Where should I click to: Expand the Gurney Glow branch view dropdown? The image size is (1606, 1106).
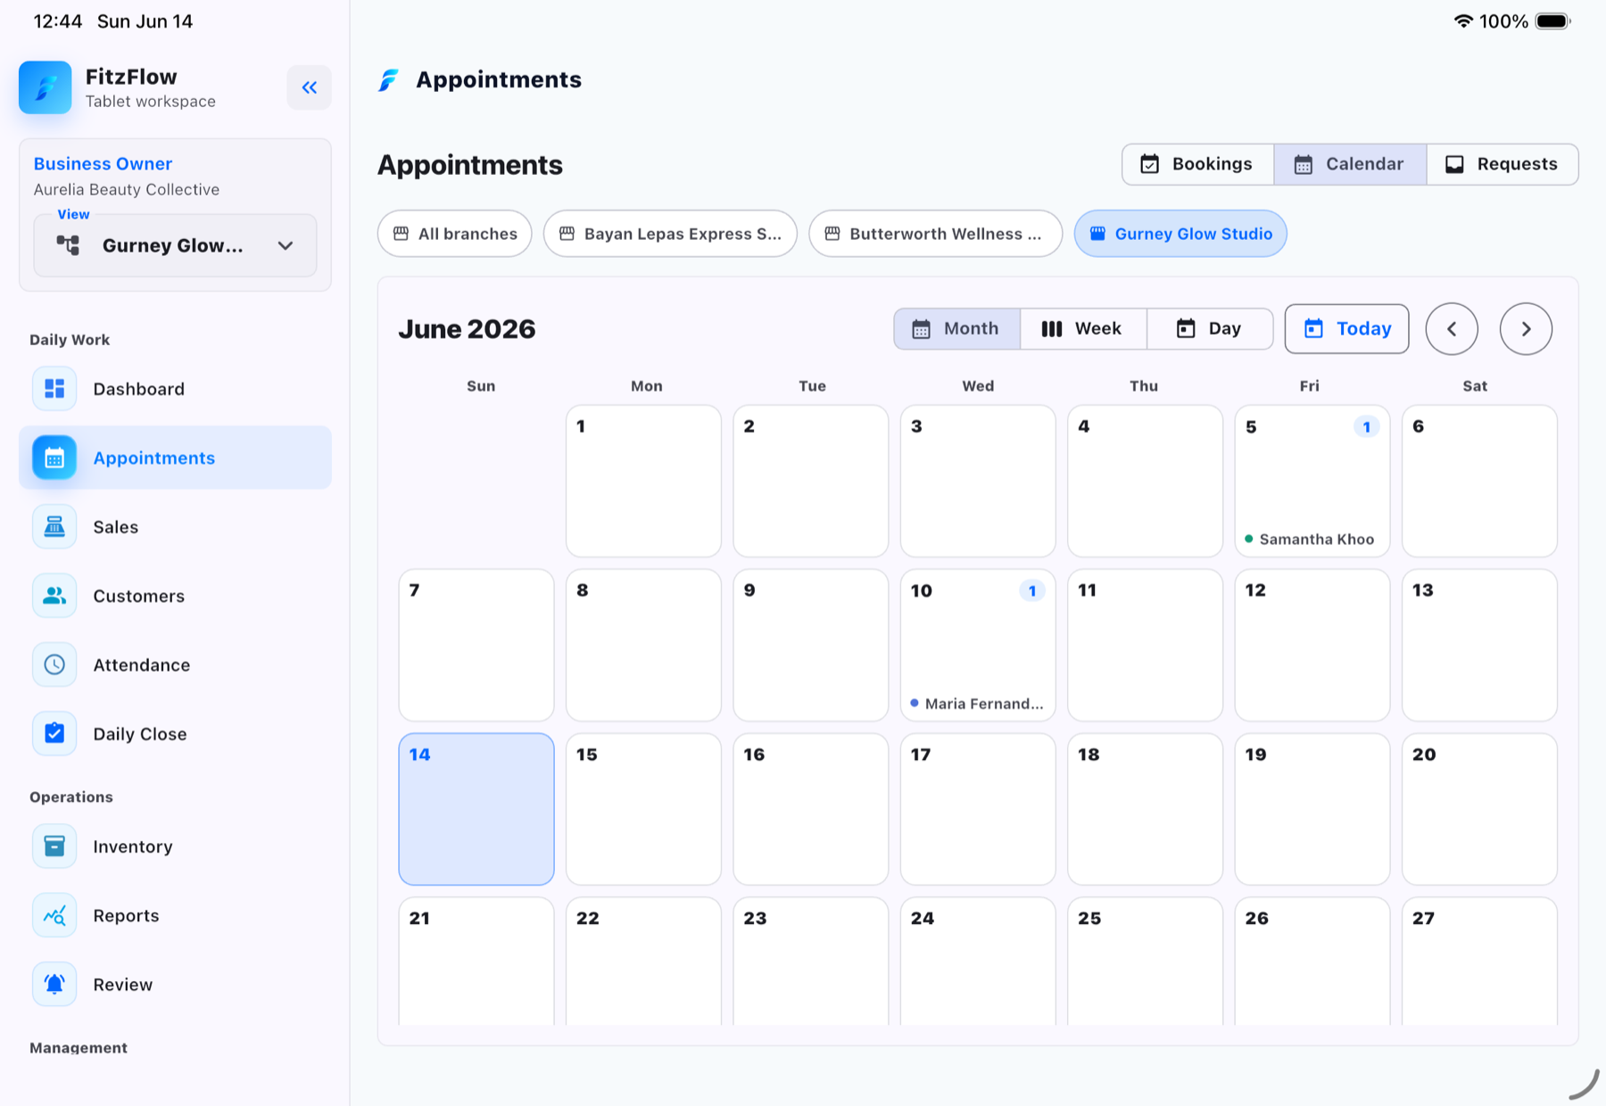[175, 245]
